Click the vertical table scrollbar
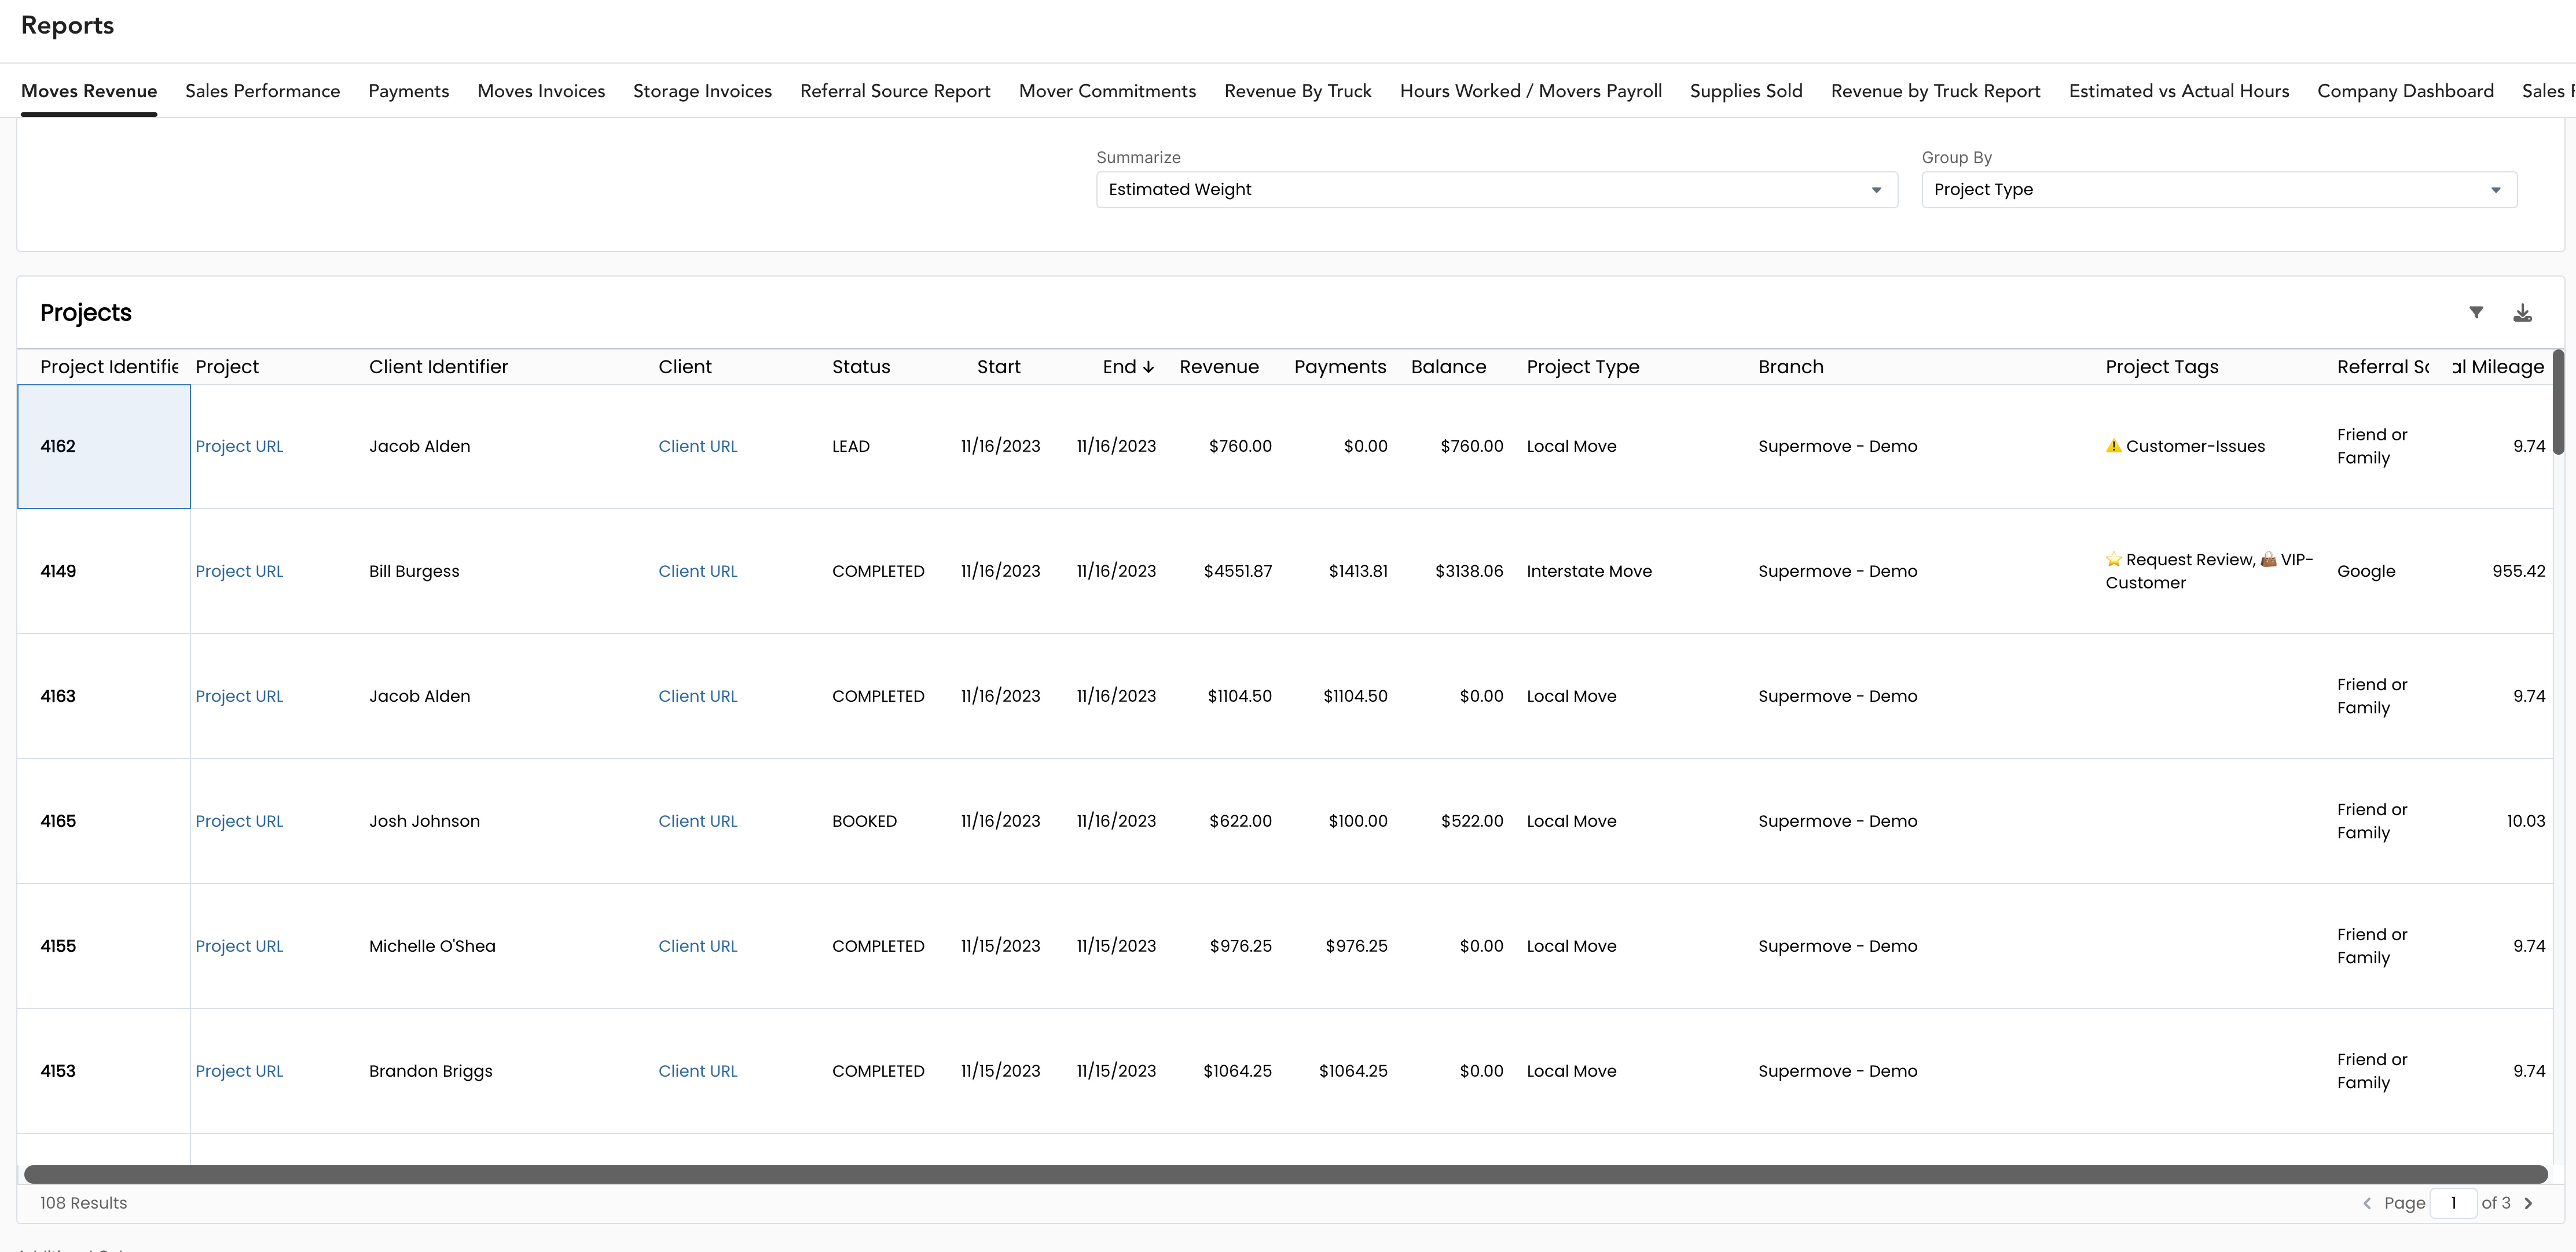The image size is (2576, 1252). click(x=2558, y=402)
